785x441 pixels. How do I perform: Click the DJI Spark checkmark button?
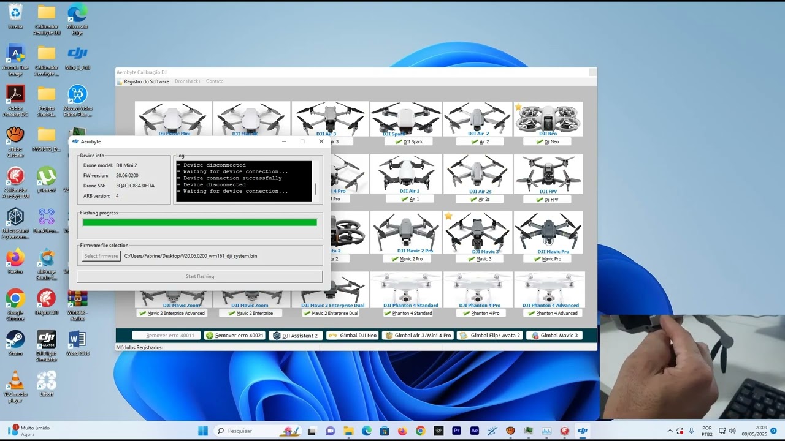click(408, 141)
